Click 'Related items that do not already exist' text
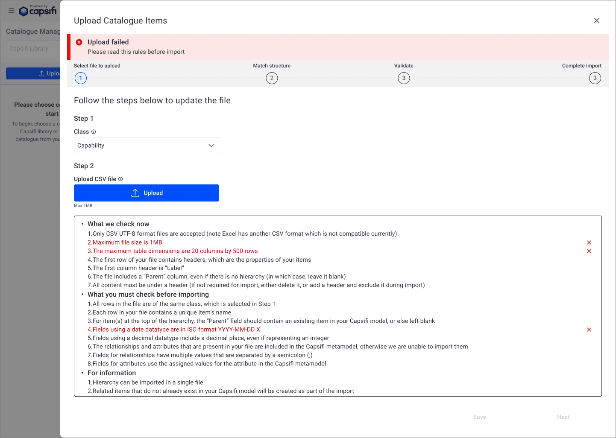This screenshot has width=616, height=438. click(x=221, y=391)
